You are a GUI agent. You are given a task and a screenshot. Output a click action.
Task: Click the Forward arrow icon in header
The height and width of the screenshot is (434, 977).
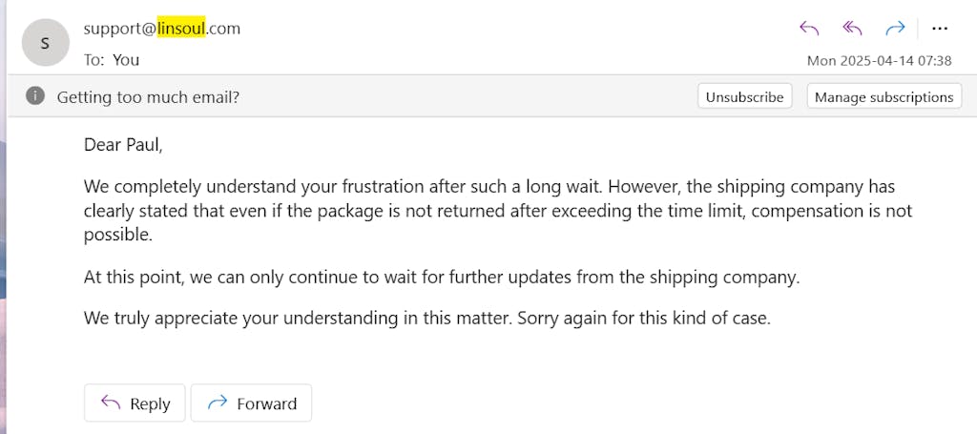(895, 28)
